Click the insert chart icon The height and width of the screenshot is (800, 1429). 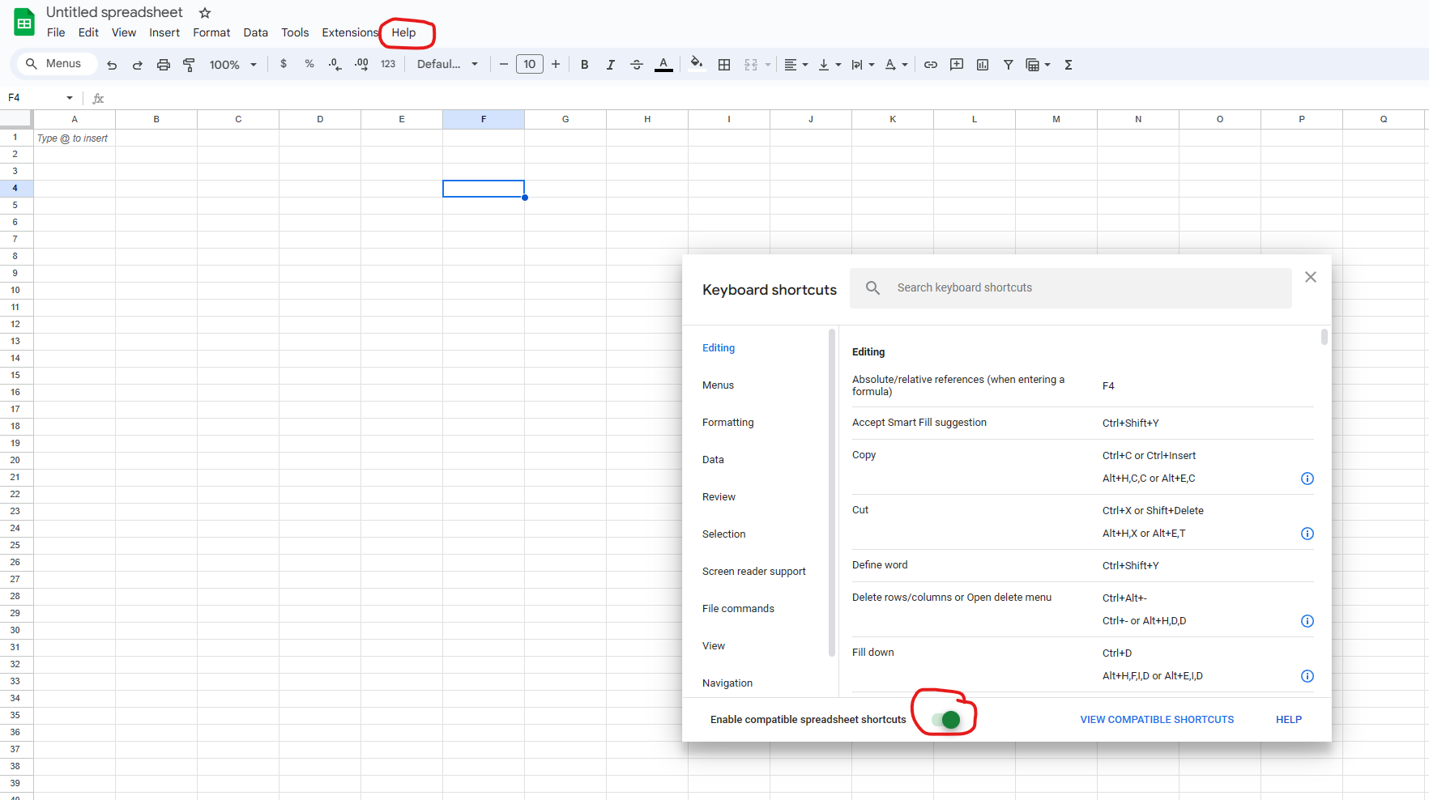pos(983,65)
